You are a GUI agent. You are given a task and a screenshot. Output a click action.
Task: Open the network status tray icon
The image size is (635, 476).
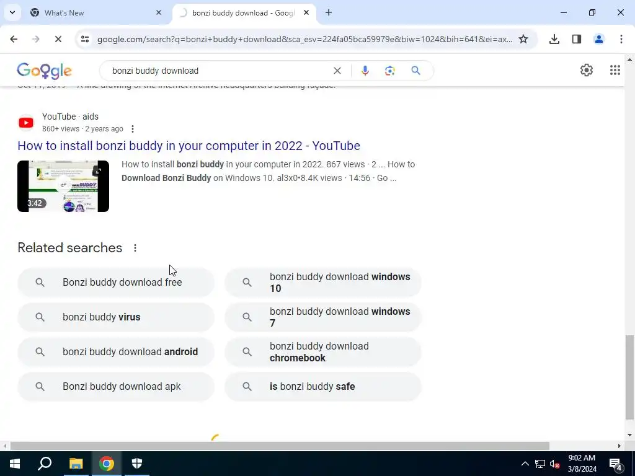540,464
